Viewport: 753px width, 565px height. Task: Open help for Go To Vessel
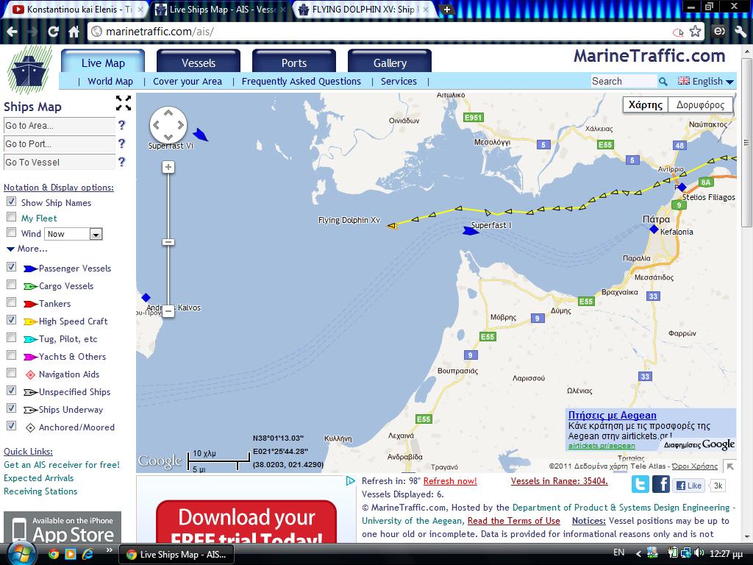(x=122, y=162)
